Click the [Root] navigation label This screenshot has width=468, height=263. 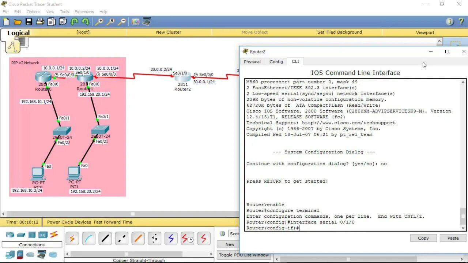pyautogui.click(x=83, y=32)
